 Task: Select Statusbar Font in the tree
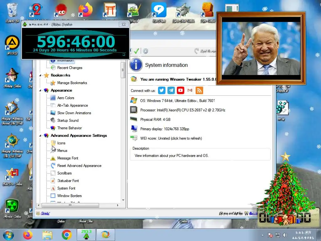pyautogui.click(x=68, y=181)
